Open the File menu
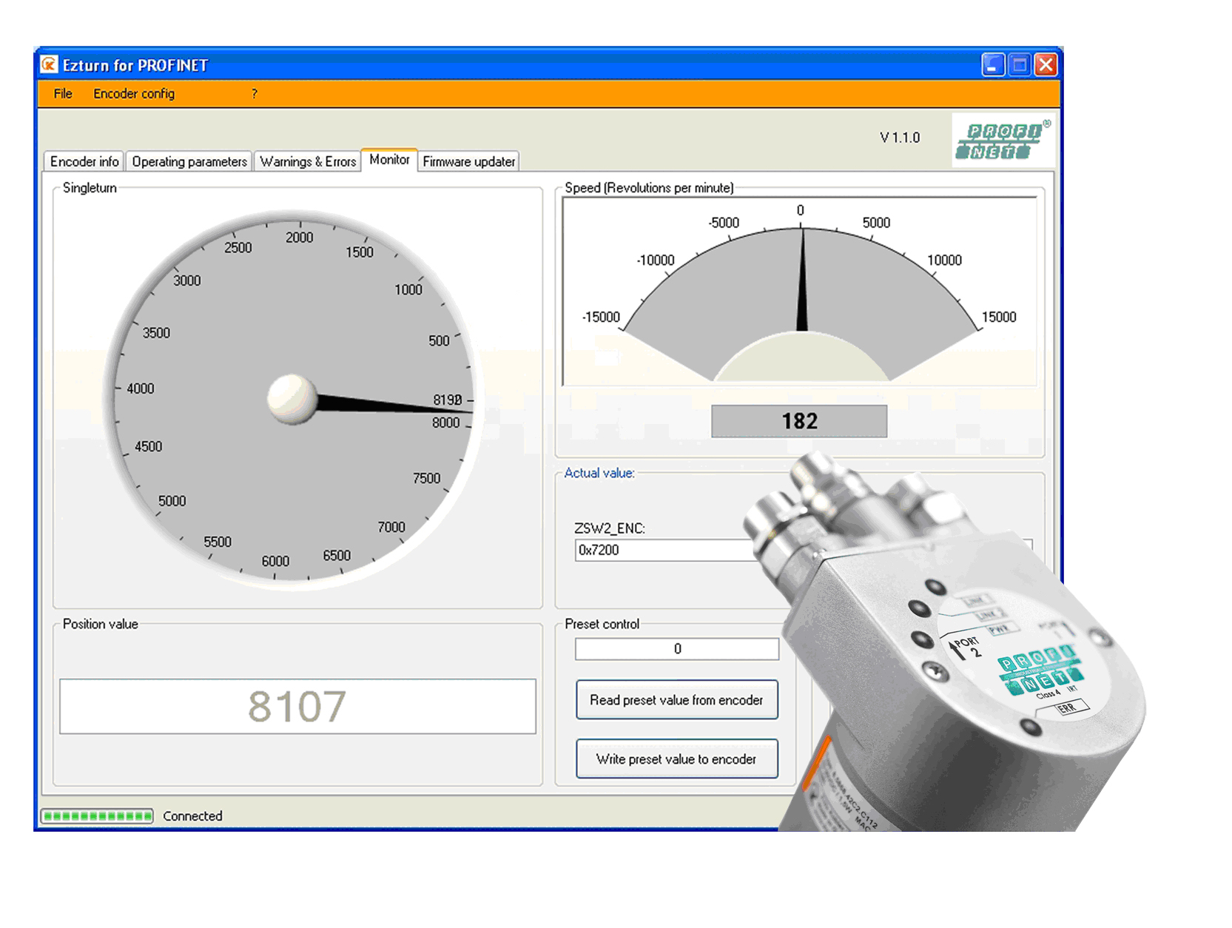The image size is (1232, 928). tap(63, 94)
